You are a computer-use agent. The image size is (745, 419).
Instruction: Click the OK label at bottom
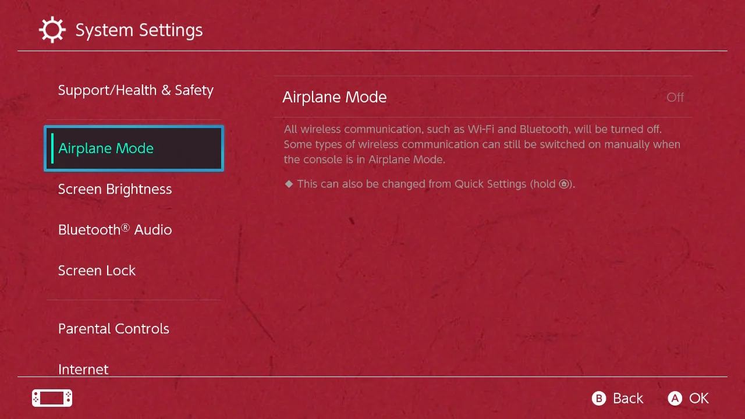tap(699, 398)
